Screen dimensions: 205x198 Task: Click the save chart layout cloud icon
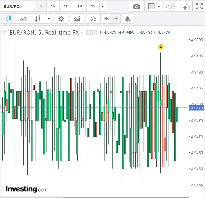coord(185,6)
